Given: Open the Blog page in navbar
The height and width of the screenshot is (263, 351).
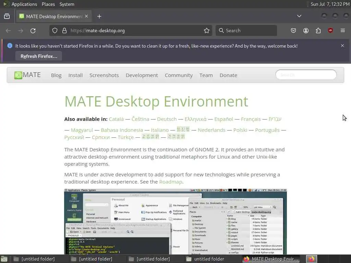Looking at the screenshot, I should [56, 75].
